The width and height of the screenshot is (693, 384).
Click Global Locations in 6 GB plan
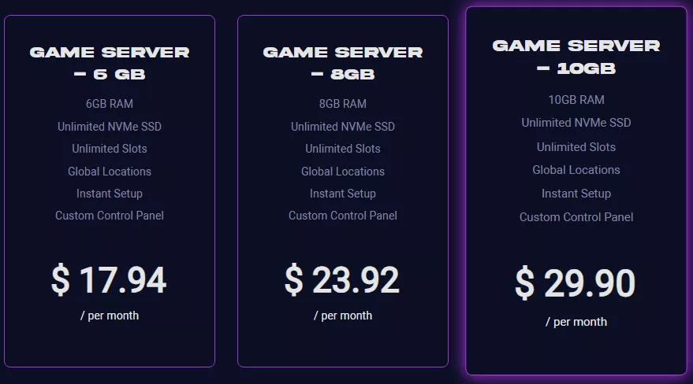[110, 172]
